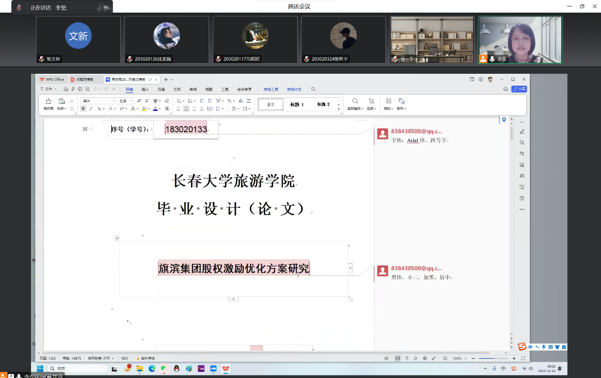
Task: Expand the line spacing dropdown
Action: tap(223, 108)
